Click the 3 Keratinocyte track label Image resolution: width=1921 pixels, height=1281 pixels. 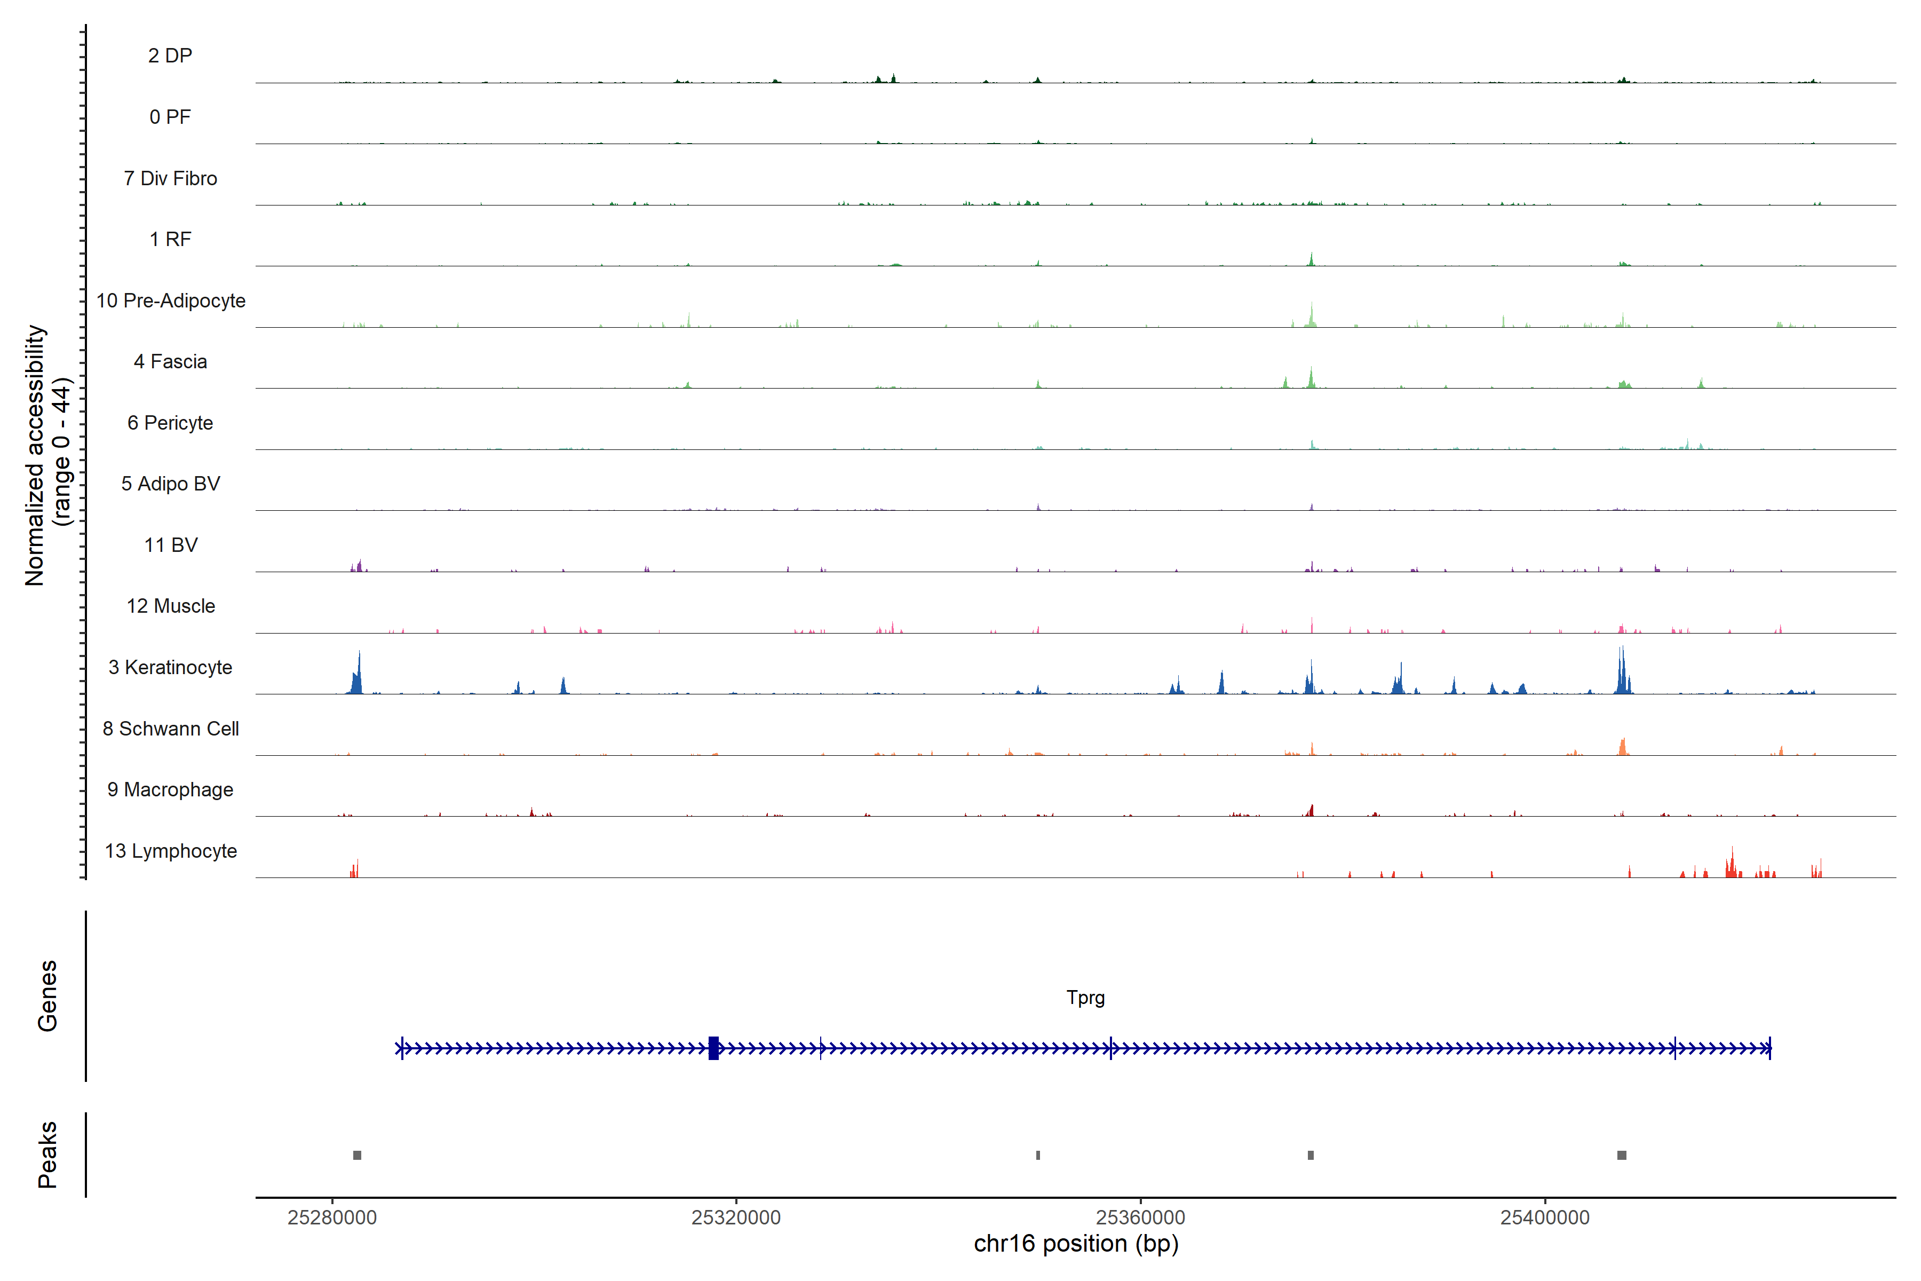pyautogui.click(x=170, y=668)
